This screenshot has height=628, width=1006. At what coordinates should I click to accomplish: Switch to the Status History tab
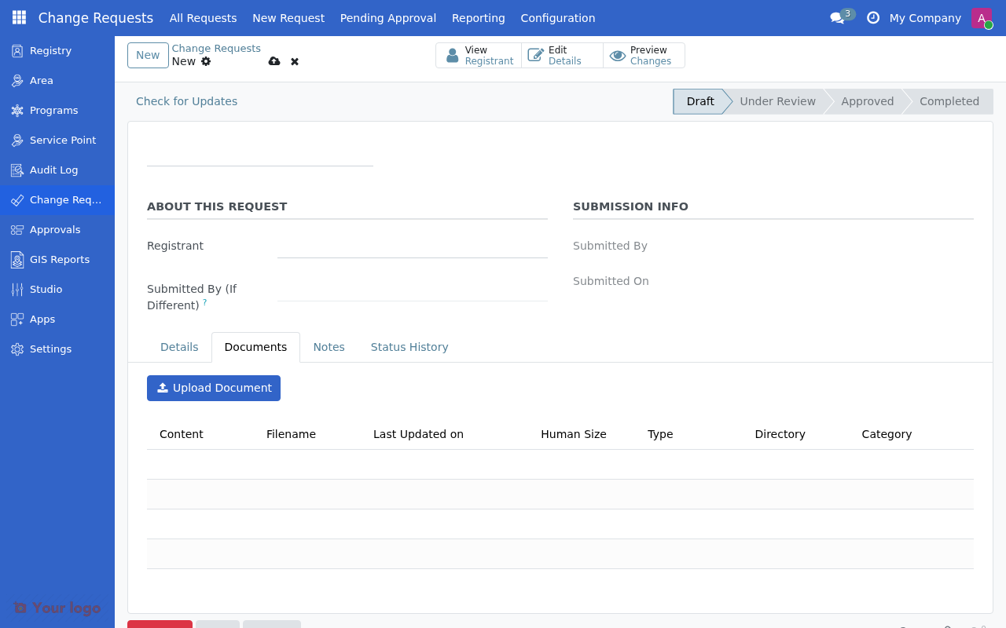(x=409, y=346)
